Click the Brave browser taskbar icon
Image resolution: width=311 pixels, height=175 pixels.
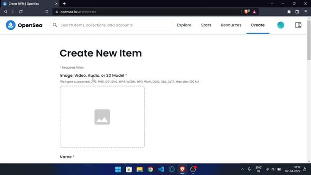(x=182, y=169)
